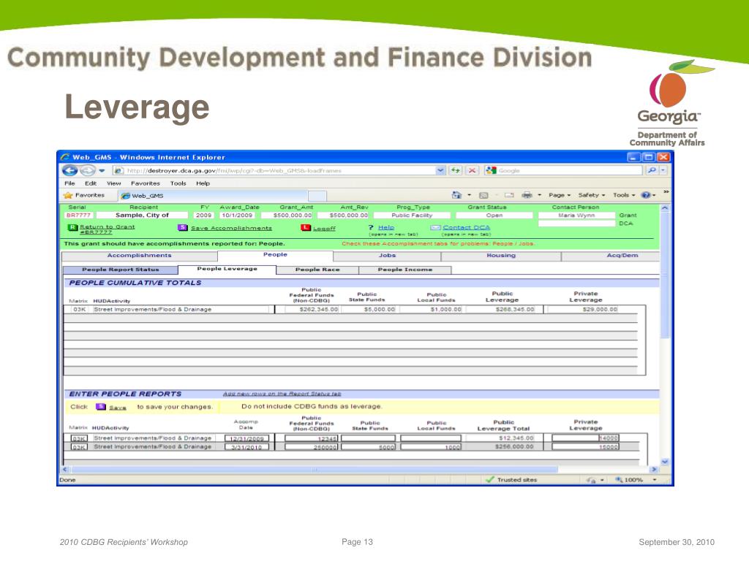749x561 pixels.
Task: Click the red L Logoff icon
Action: 306,228
